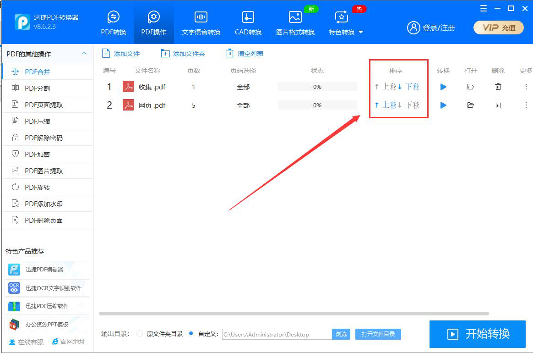Collapse the PDF的其他操作 section
Viewport: 533px width, 353px height.
(84, 54)
